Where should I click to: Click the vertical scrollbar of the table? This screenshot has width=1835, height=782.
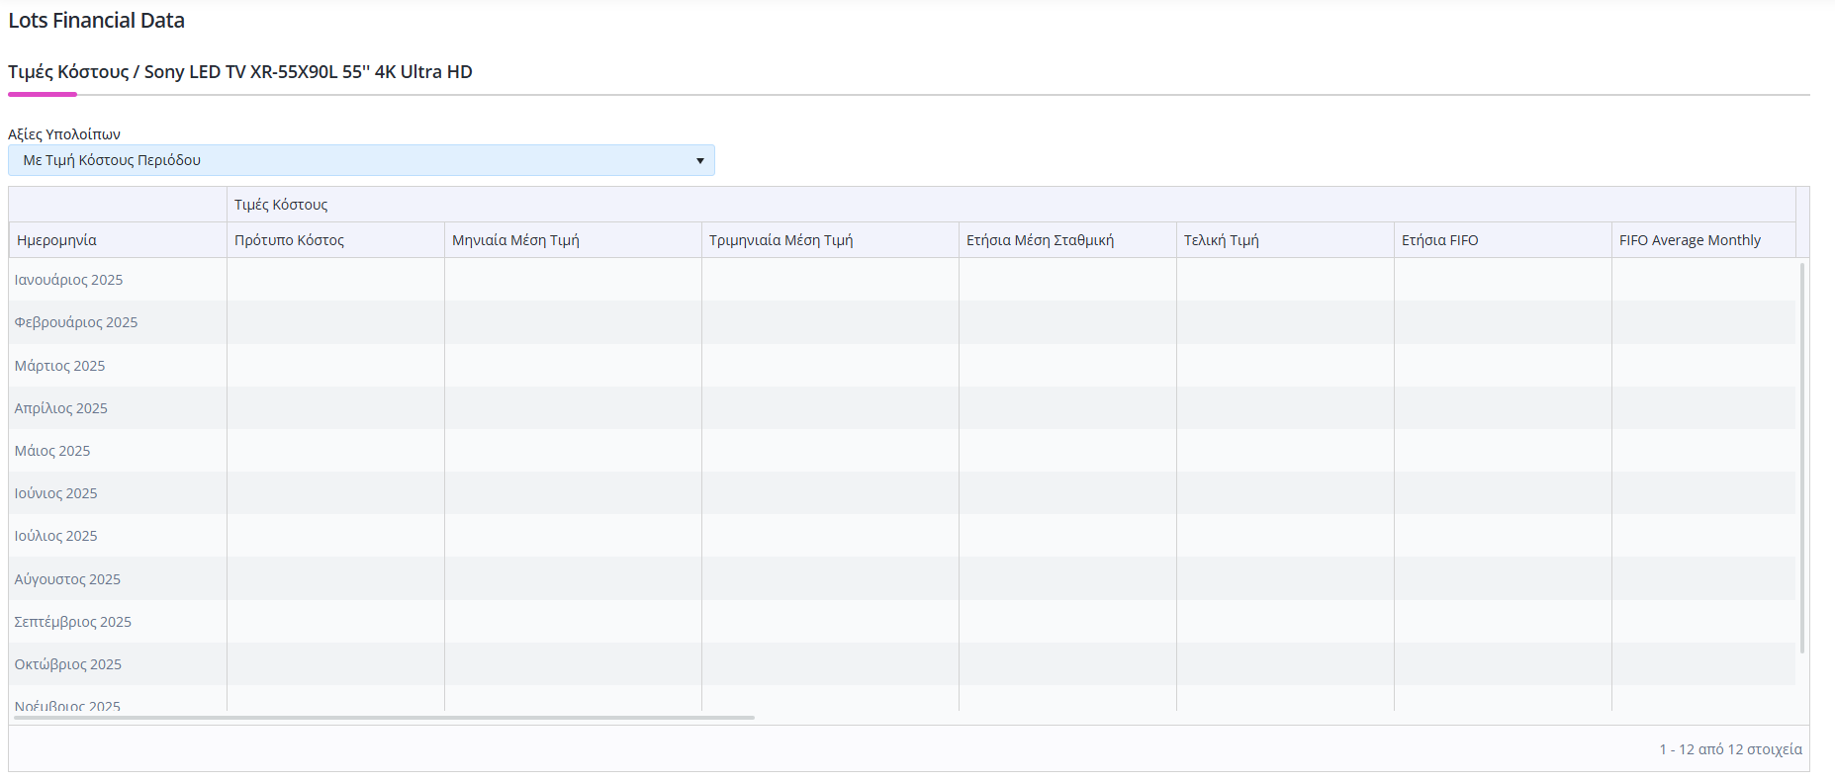pyautogui.click(x=1802, y=458)
